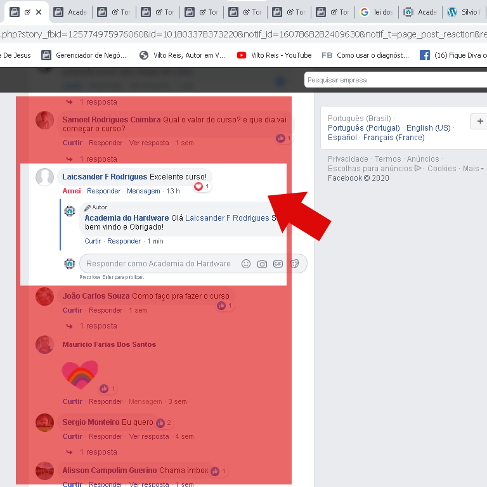The image size is (487, 487).
Task: Open 'Vilto Reis - YouTube' bookmark
Action: (274, 55)
